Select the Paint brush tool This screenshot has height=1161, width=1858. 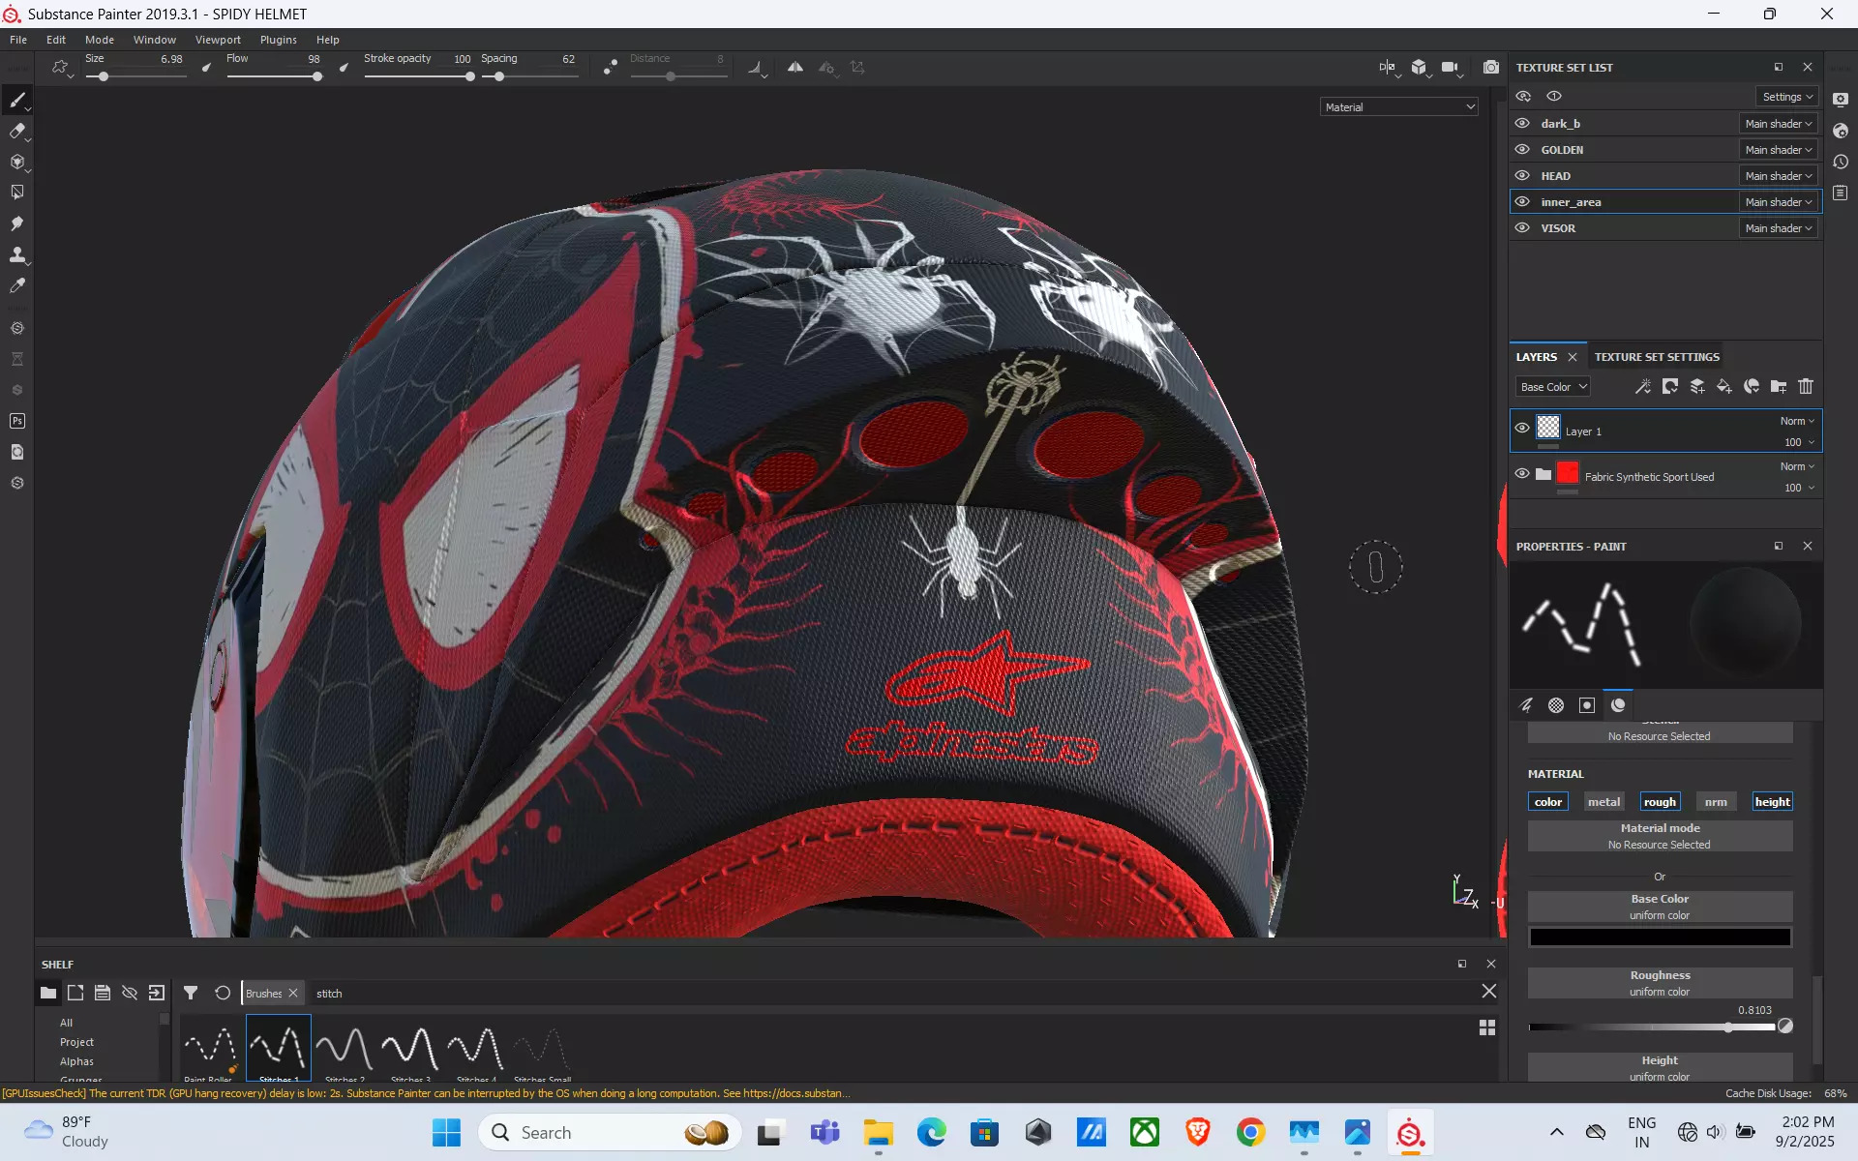(17, 101)
